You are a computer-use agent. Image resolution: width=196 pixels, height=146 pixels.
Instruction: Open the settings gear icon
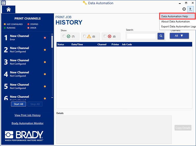point(184,9)
